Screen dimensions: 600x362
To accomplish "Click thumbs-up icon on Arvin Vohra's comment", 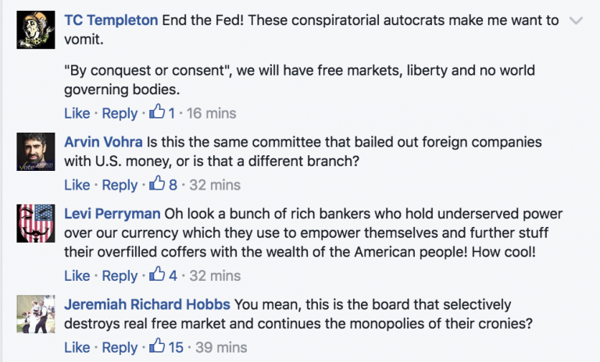I will click(x=157, y=185).
